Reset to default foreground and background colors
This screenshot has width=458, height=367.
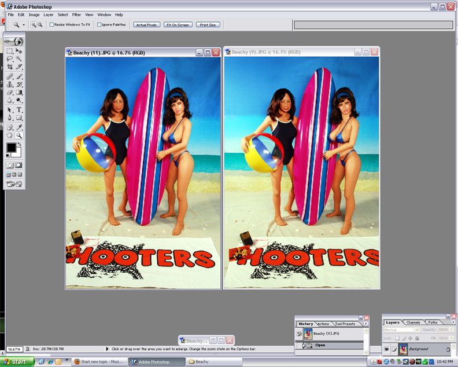click(x=8, y=156)
